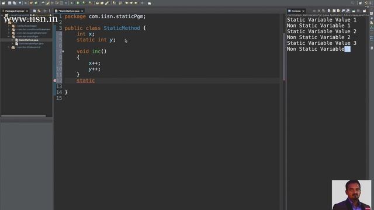
Task: Close the Package Explorer view tab
Action: 27,11
